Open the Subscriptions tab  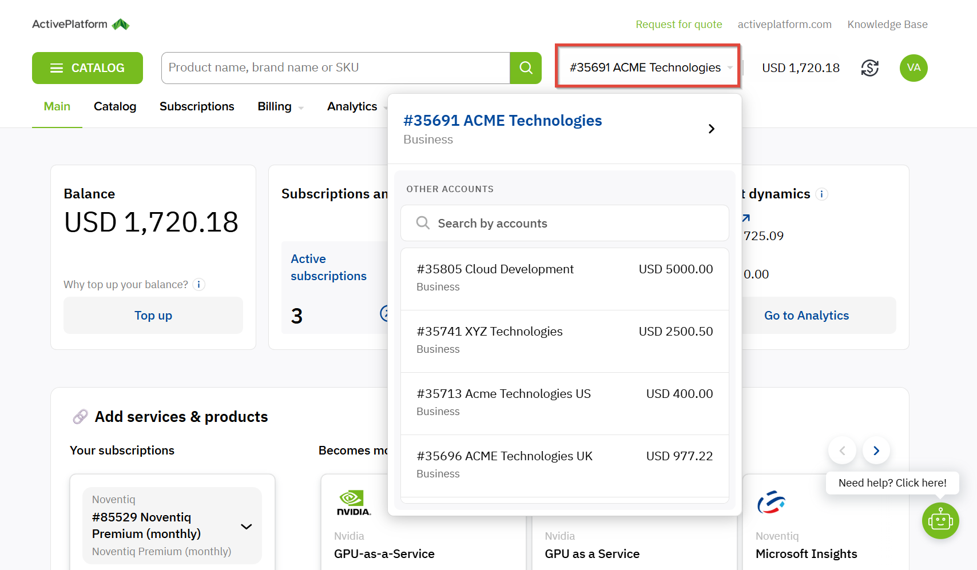pyautogui.click(x=197, y=106)
